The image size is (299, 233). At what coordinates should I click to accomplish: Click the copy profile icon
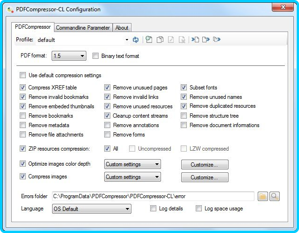coord(160,40)
